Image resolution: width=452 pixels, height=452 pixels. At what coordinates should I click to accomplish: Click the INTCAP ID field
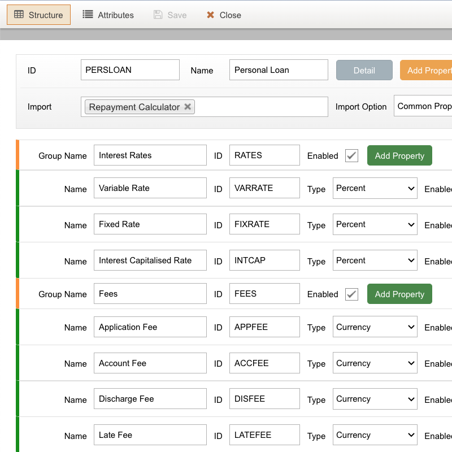(x=264, y=260)
